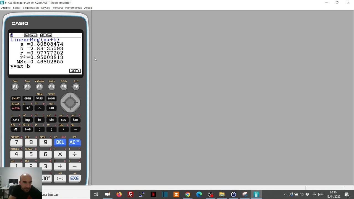Click COPY on the calculator screen
Screen dimensions: 354x199
click(x=75, y=71)
